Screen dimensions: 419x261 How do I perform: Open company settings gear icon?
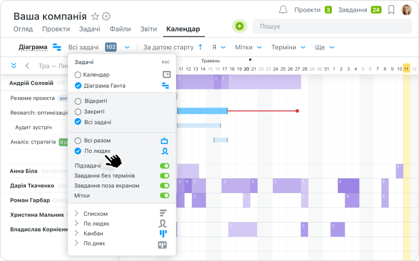(x=106, y=16)
